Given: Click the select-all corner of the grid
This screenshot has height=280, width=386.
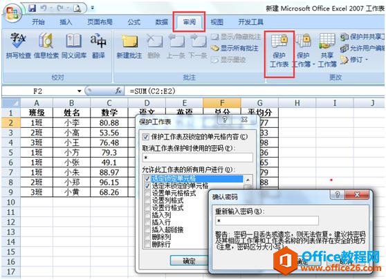Looking at the screenshot, I should [x=11, y=102].
